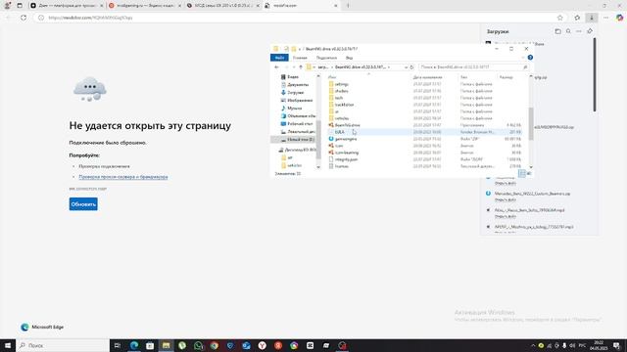
Task: Open the Edge profile icon
Action: point(7,6)
